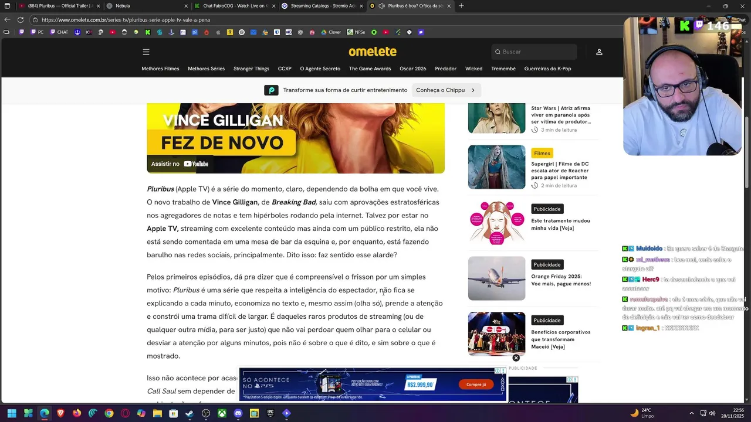Open Opera from taskbar
The image size is (751, 422).
click(125, 413)
